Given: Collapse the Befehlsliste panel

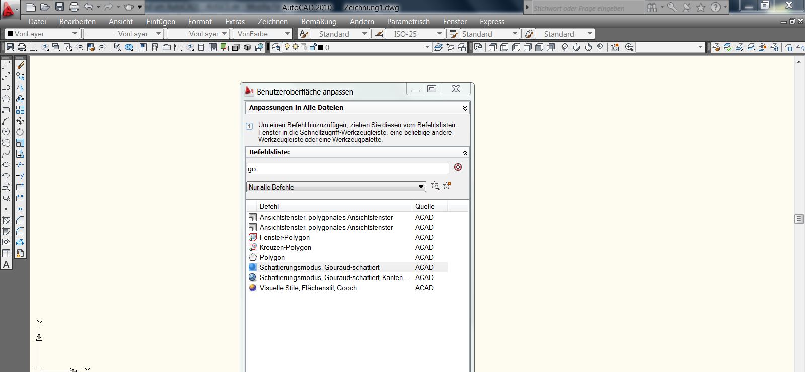Looking at the screenshot, I should pyautogui.click(x=465, y=153).
